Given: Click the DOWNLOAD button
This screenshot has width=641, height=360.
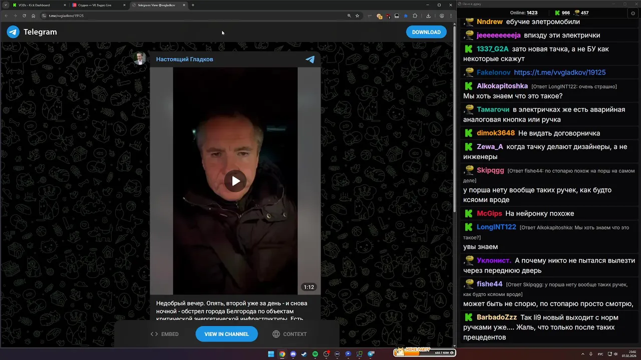Looking at the screenshot, I should click(x=426, y=32).
